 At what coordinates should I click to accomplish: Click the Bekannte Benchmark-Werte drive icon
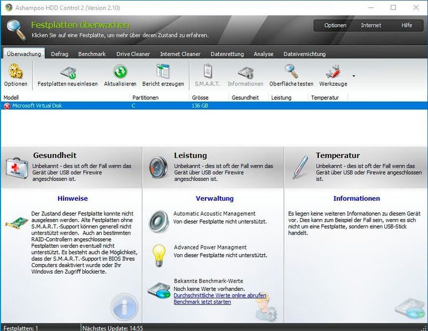[x=159, y=291]
